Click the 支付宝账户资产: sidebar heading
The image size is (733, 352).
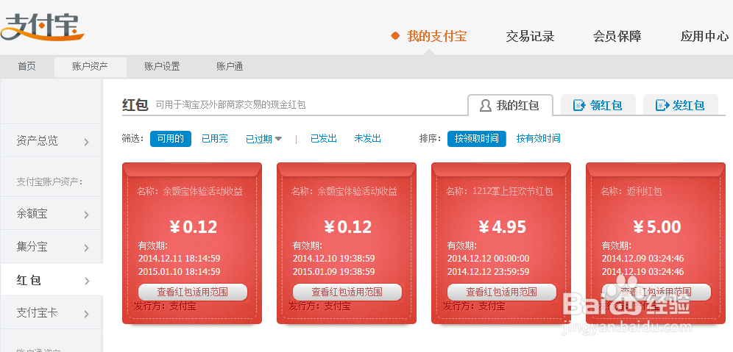click(49, 182)
